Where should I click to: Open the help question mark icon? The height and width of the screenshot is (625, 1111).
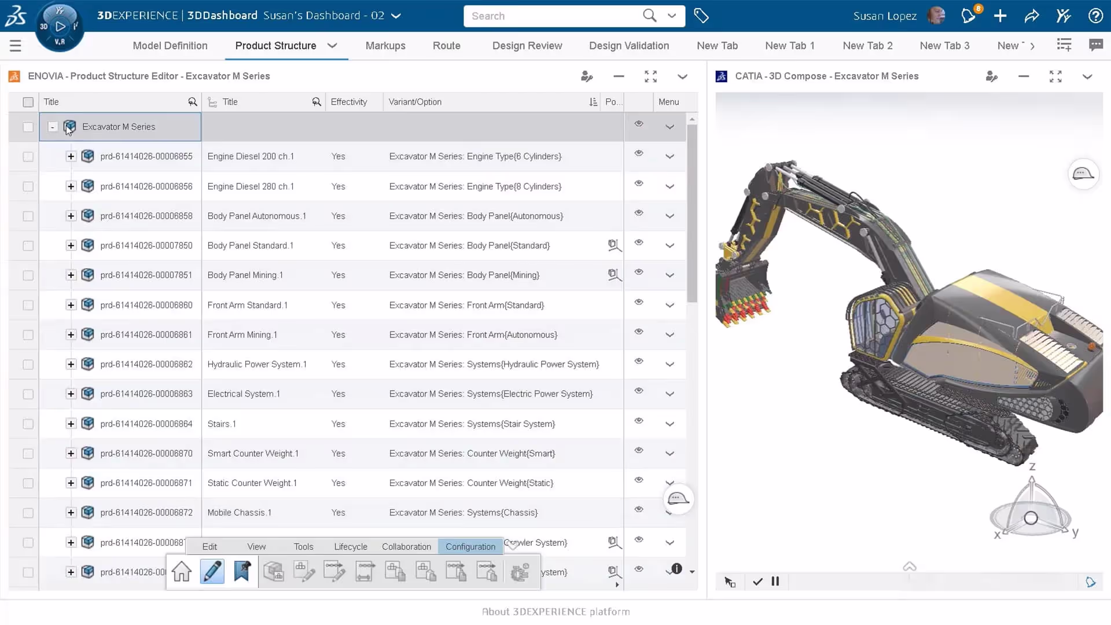[x=1095, y=16]
